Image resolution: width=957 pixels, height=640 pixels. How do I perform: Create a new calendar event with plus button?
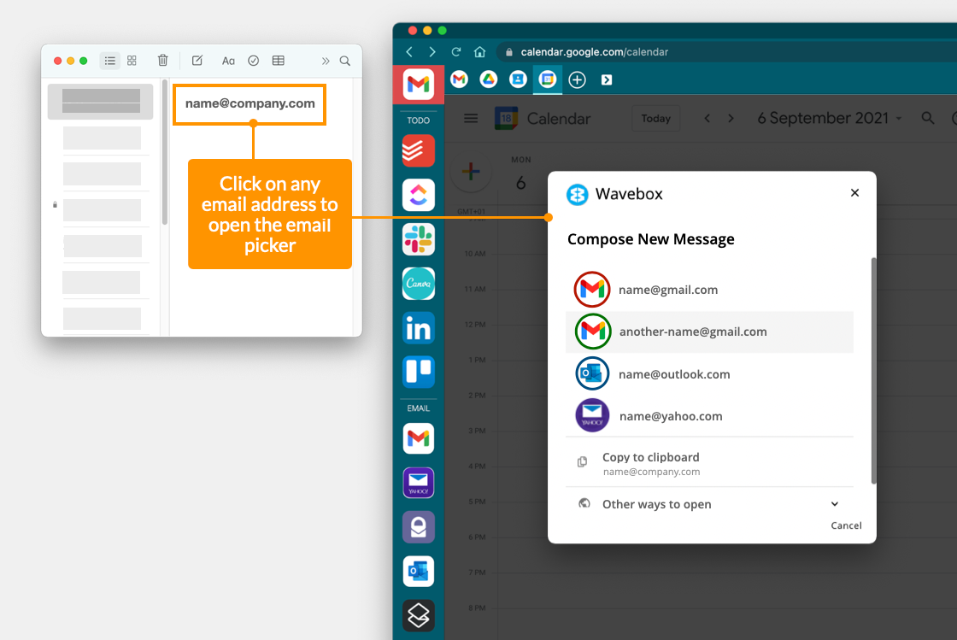471,172
